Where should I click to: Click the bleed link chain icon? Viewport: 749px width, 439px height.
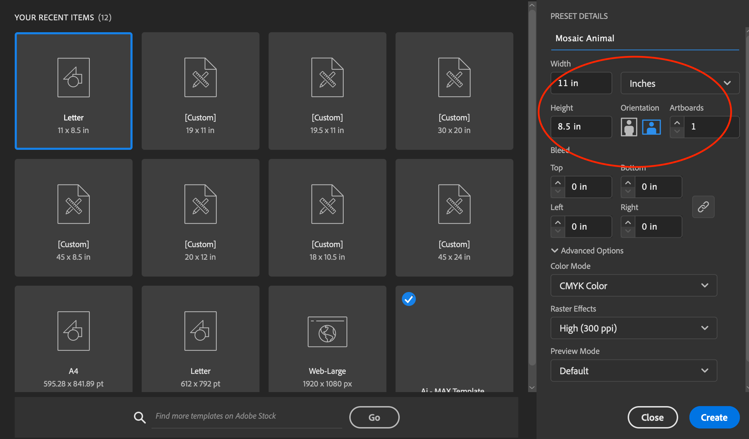703,207
